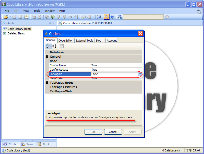This screenshot has width=204, height=154.
Task: Click the grayed move left arrow icon
Action: pyautogui.click(x=59, y=17)
